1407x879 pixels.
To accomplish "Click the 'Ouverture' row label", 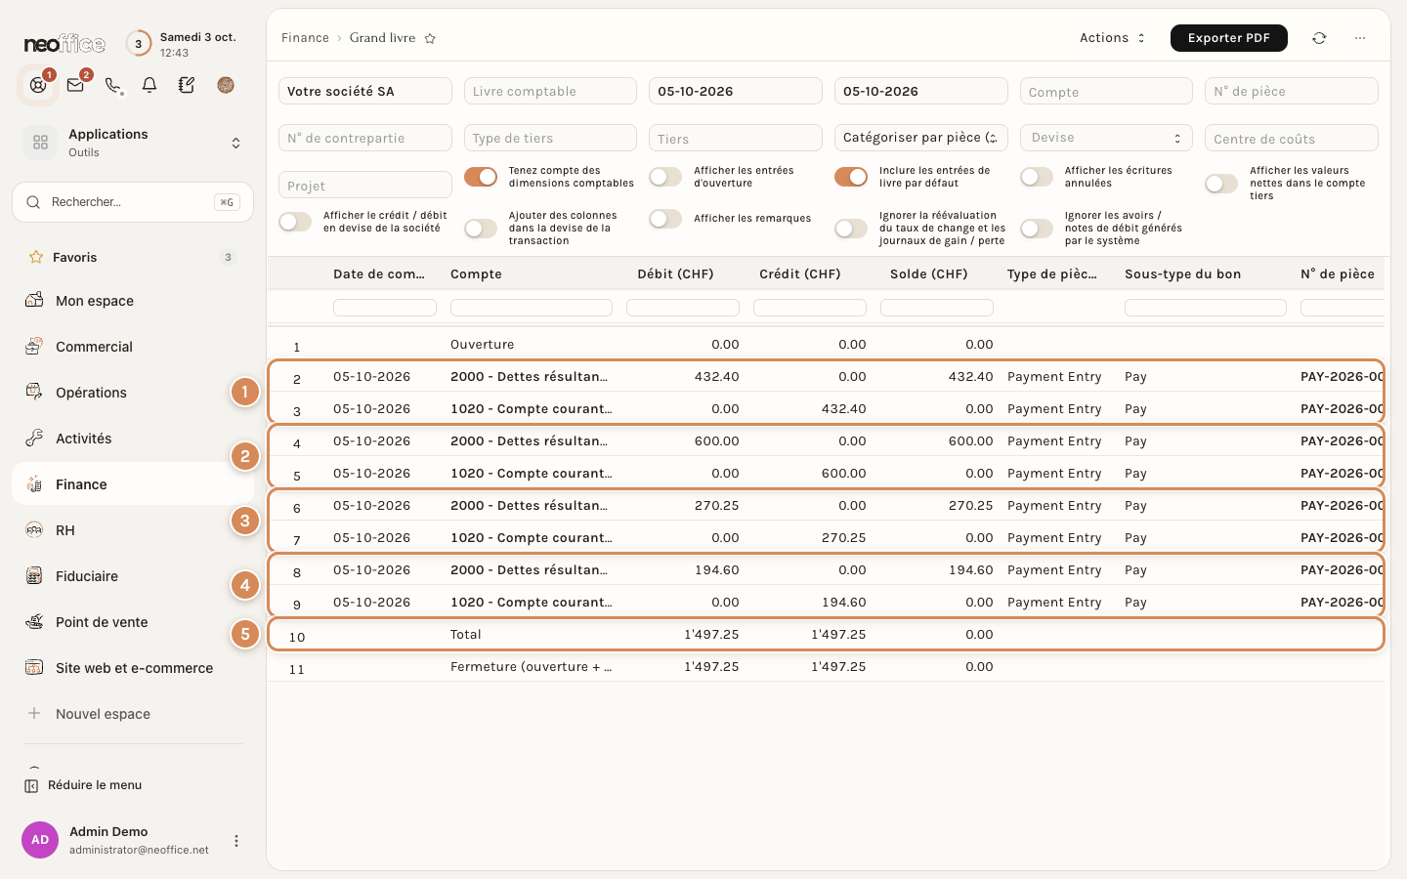I will (x=483, y=345).
